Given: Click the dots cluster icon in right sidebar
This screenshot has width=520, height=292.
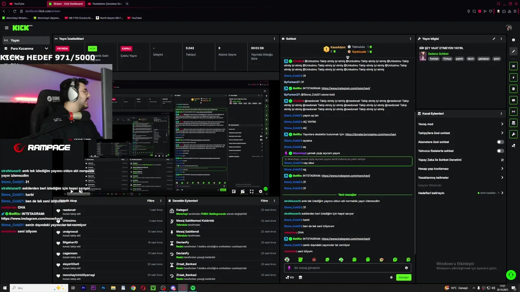Looking at the screenshot, I should tap(513, 146).
